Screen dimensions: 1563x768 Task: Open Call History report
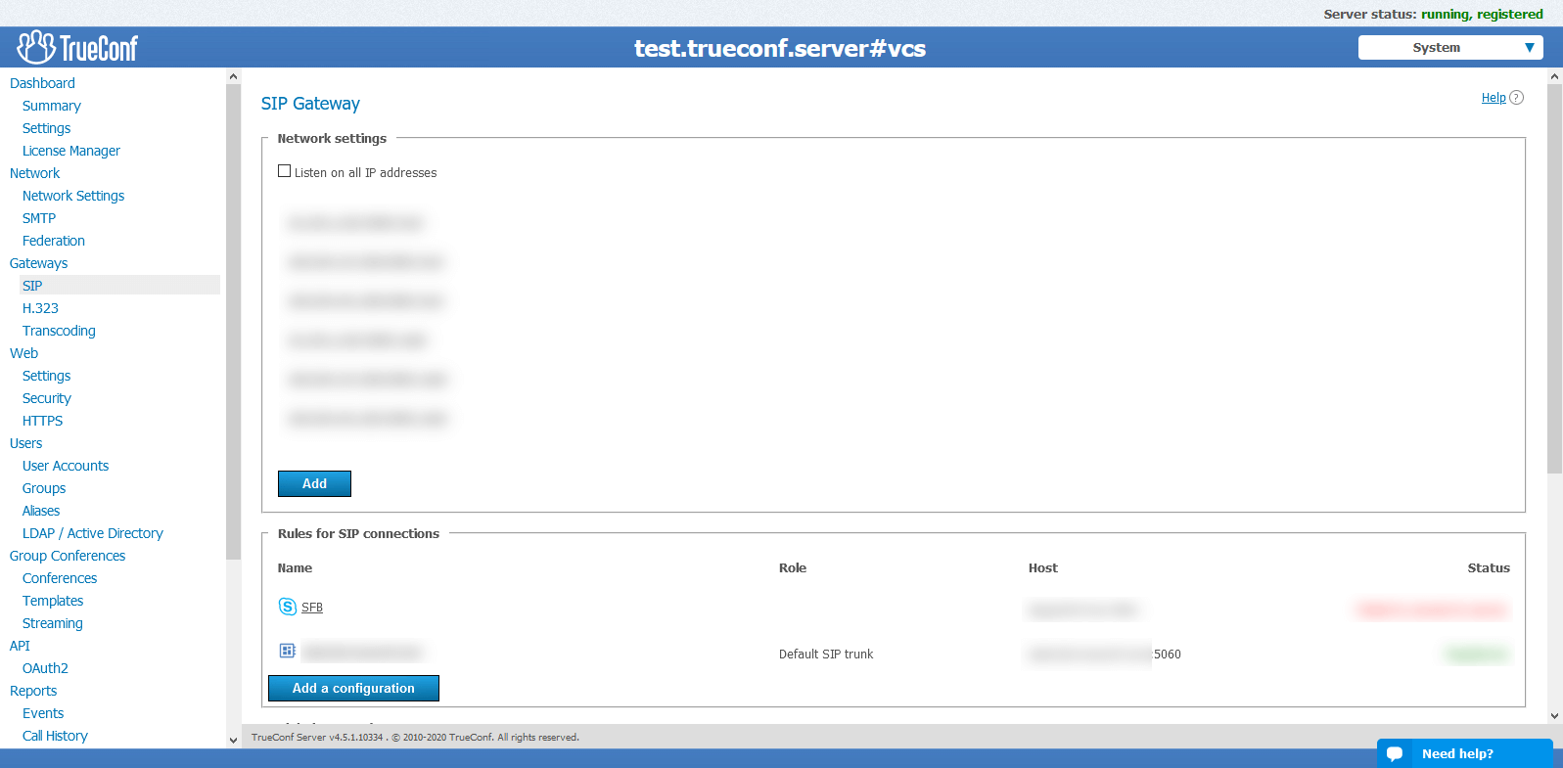(55, 736)
